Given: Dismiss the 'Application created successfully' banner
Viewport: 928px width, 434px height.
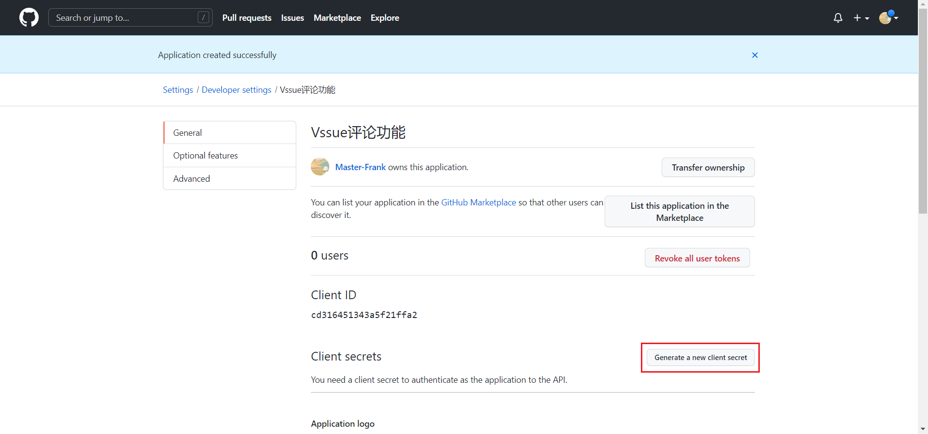Looking at the screenshot, I should pyautogui.click(x=755, y=55).
